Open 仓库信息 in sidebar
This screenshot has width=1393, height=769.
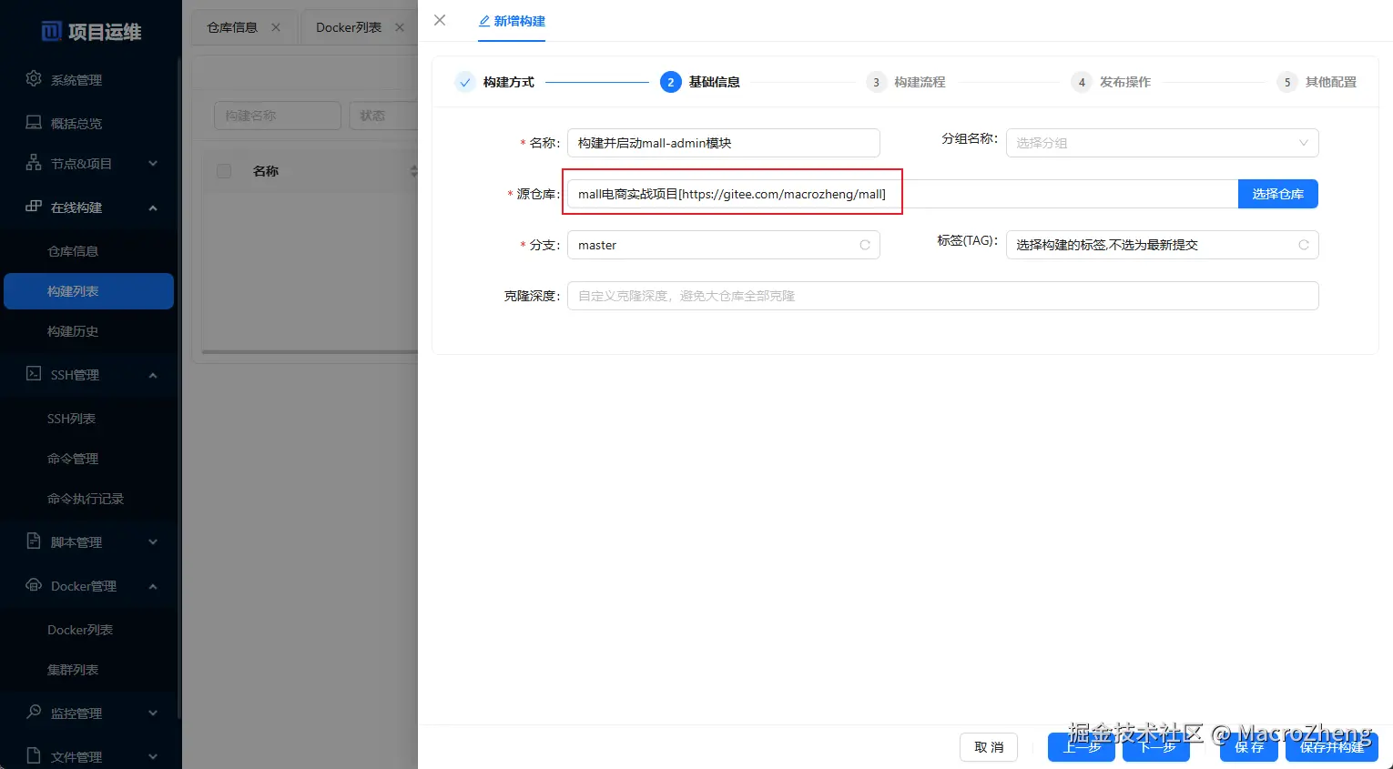coord(89,251)
